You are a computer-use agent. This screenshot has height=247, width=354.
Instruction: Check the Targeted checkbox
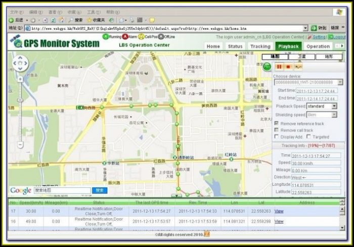click(x=308, y=136)
